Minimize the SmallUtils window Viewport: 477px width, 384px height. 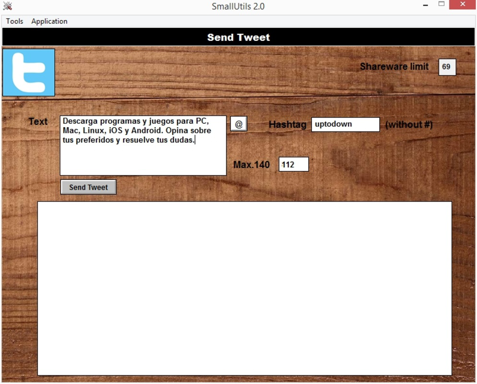point(425,5)
